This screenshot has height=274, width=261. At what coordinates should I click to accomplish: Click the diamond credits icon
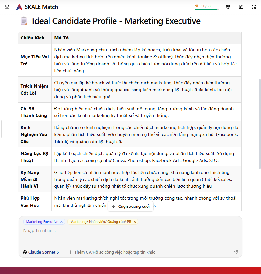pyautogui.click(x=197, y=6)
